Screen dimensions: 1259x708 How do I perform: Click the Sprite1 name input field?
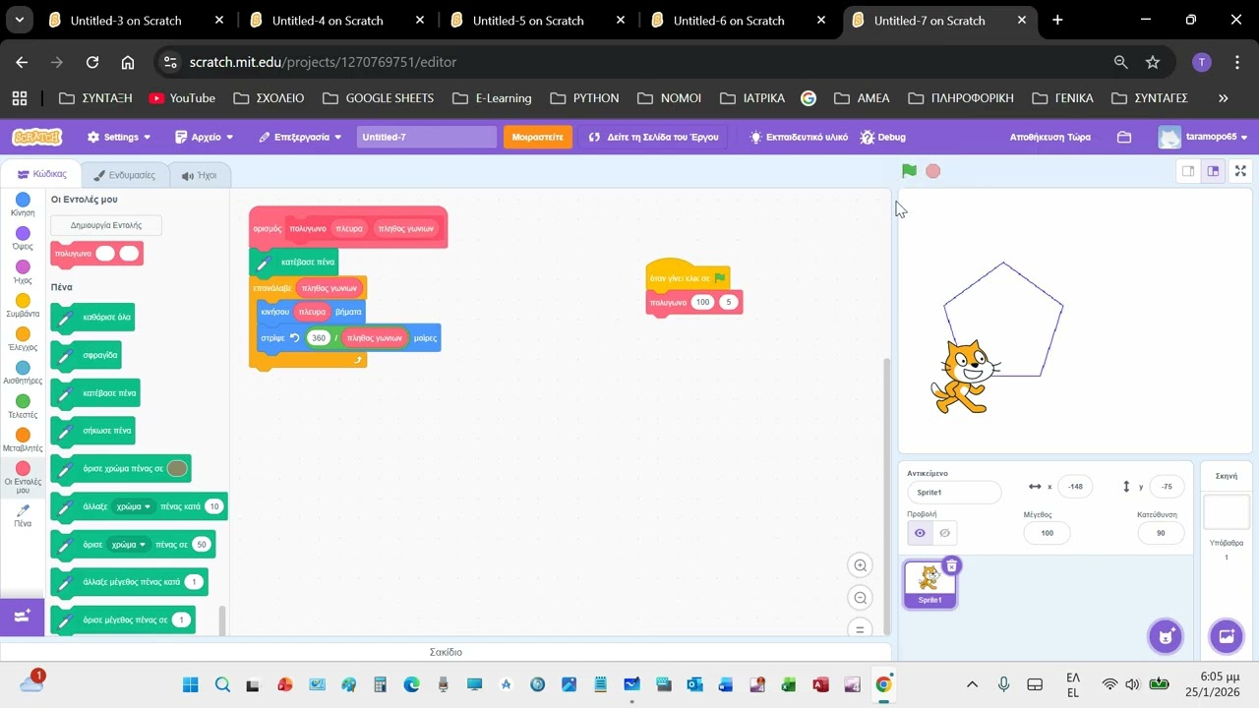coord(954,492)
